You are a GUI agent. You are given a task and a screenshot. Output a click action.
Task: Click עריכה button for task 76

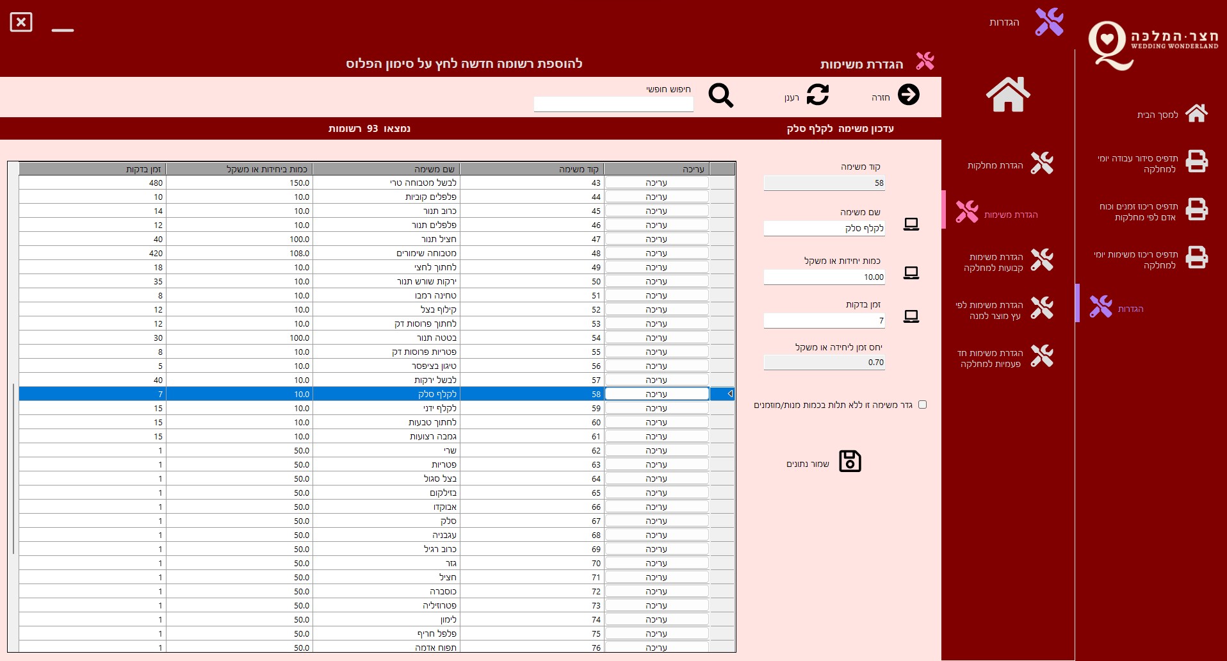tap(656, 648)
